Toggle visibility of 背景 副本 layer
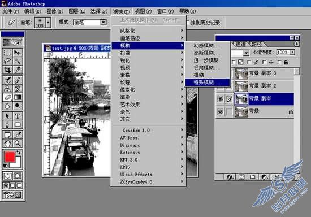The height and width of the screenshot is (217, 311). 221,99
